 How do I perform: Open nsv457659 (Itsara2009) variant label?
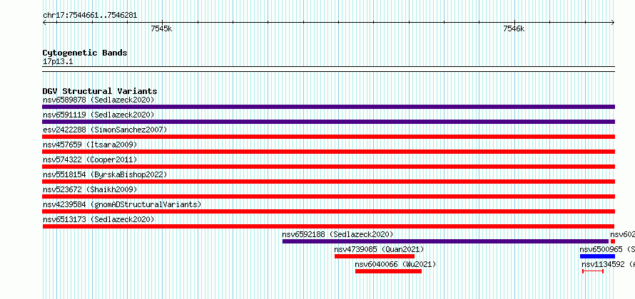tap(90, 145)
